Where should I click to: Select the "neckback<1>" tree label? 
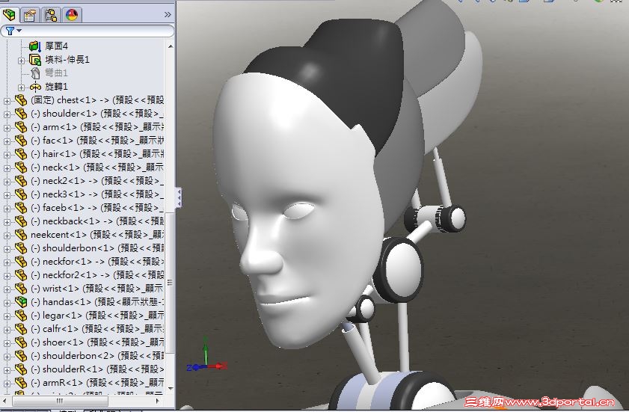[71, 221]
